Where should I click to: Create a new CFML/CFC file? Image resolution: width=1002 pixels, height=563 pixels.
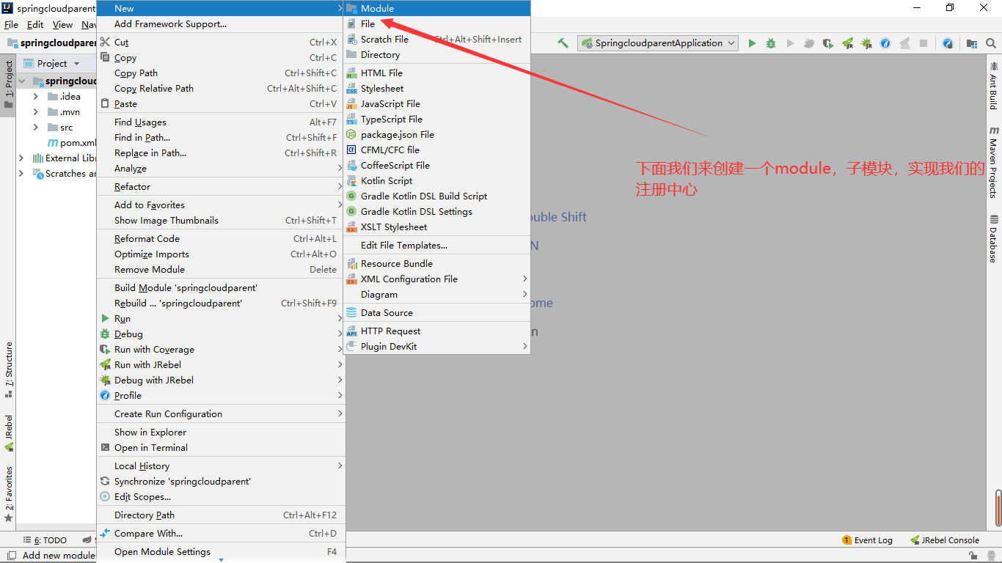[x=436, y=150]
